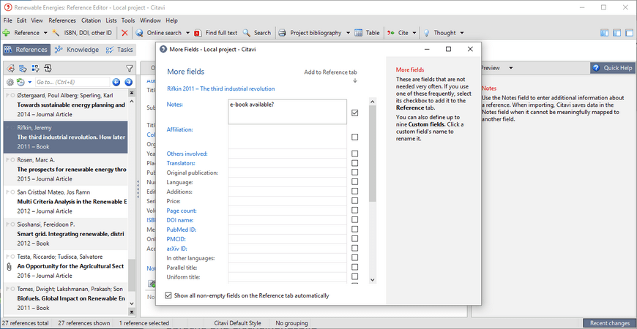Switch to Table view
Viewport: 637px width, 329px height.
coord(367,33)
